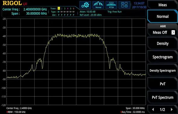Screen dimensions: 178x114
Task: Click the date readout 2017/10/30
Action: pos(139,7)
